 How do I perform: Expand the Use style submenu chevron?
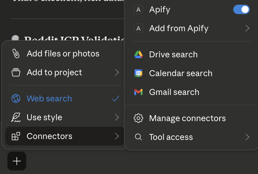pos(117,117)
